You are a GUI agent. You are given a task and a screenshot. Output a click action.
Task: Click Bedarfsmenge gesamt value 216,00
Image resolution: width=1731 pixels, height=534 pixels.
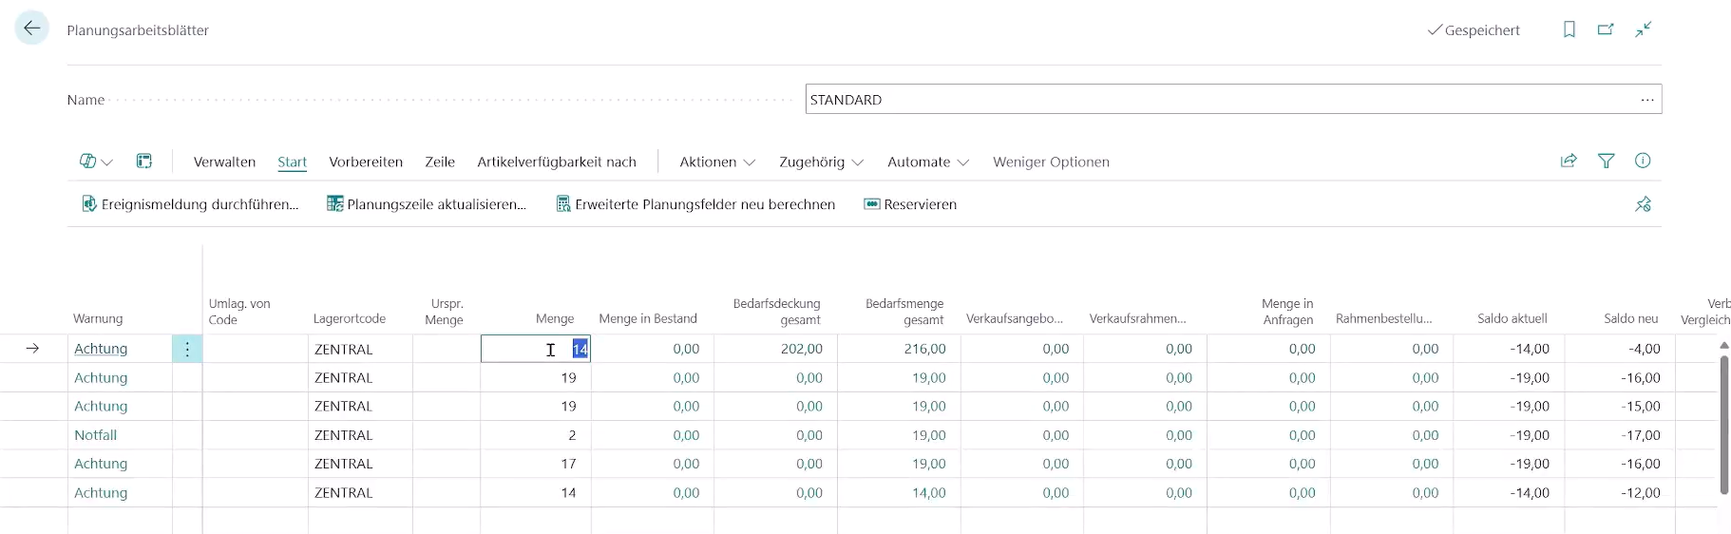tap(925, 349)
